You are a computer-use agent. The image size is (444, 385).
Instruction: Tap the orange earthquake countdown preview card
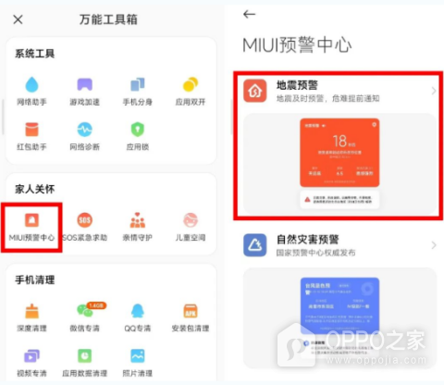coord(339,153)
